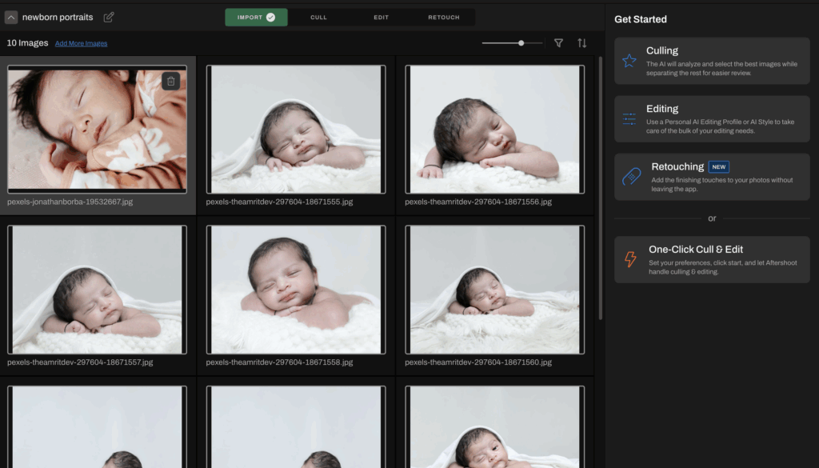Image resolution: width=819 pixels, height=468 pixels.
Task: Rename the album using the pencil icon
Action: [110, 16]
